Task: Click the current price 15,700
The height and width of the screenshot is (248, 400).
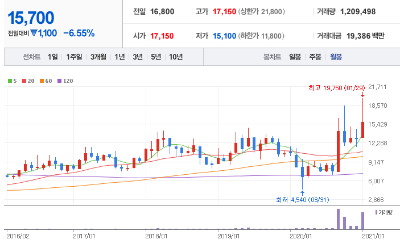Action: [x=31, y=18]
